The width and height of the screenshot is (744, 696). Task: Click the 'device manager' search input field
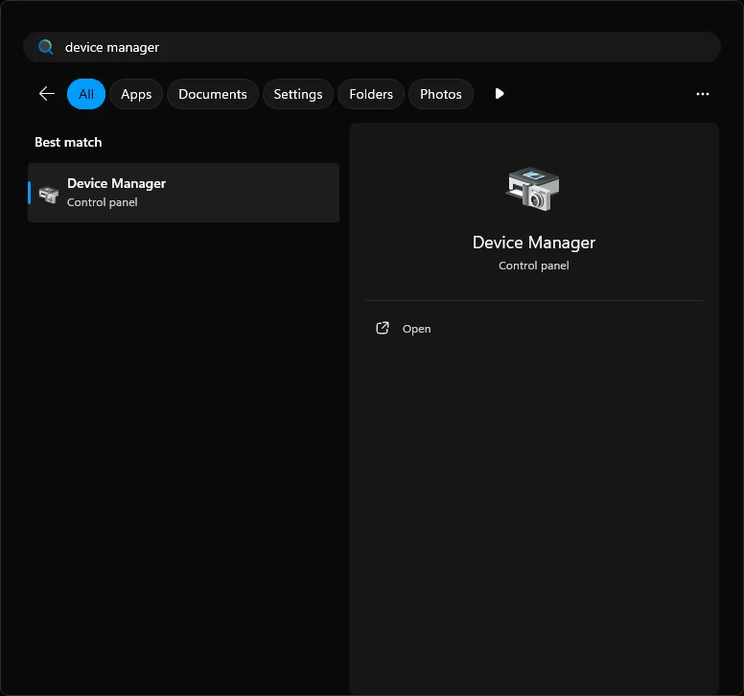click(372, 47)
